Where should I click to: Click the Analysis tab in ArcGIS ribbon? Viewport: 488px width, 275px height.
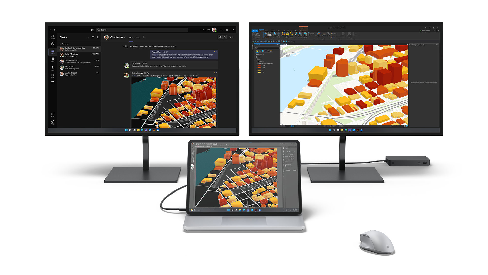273,31
